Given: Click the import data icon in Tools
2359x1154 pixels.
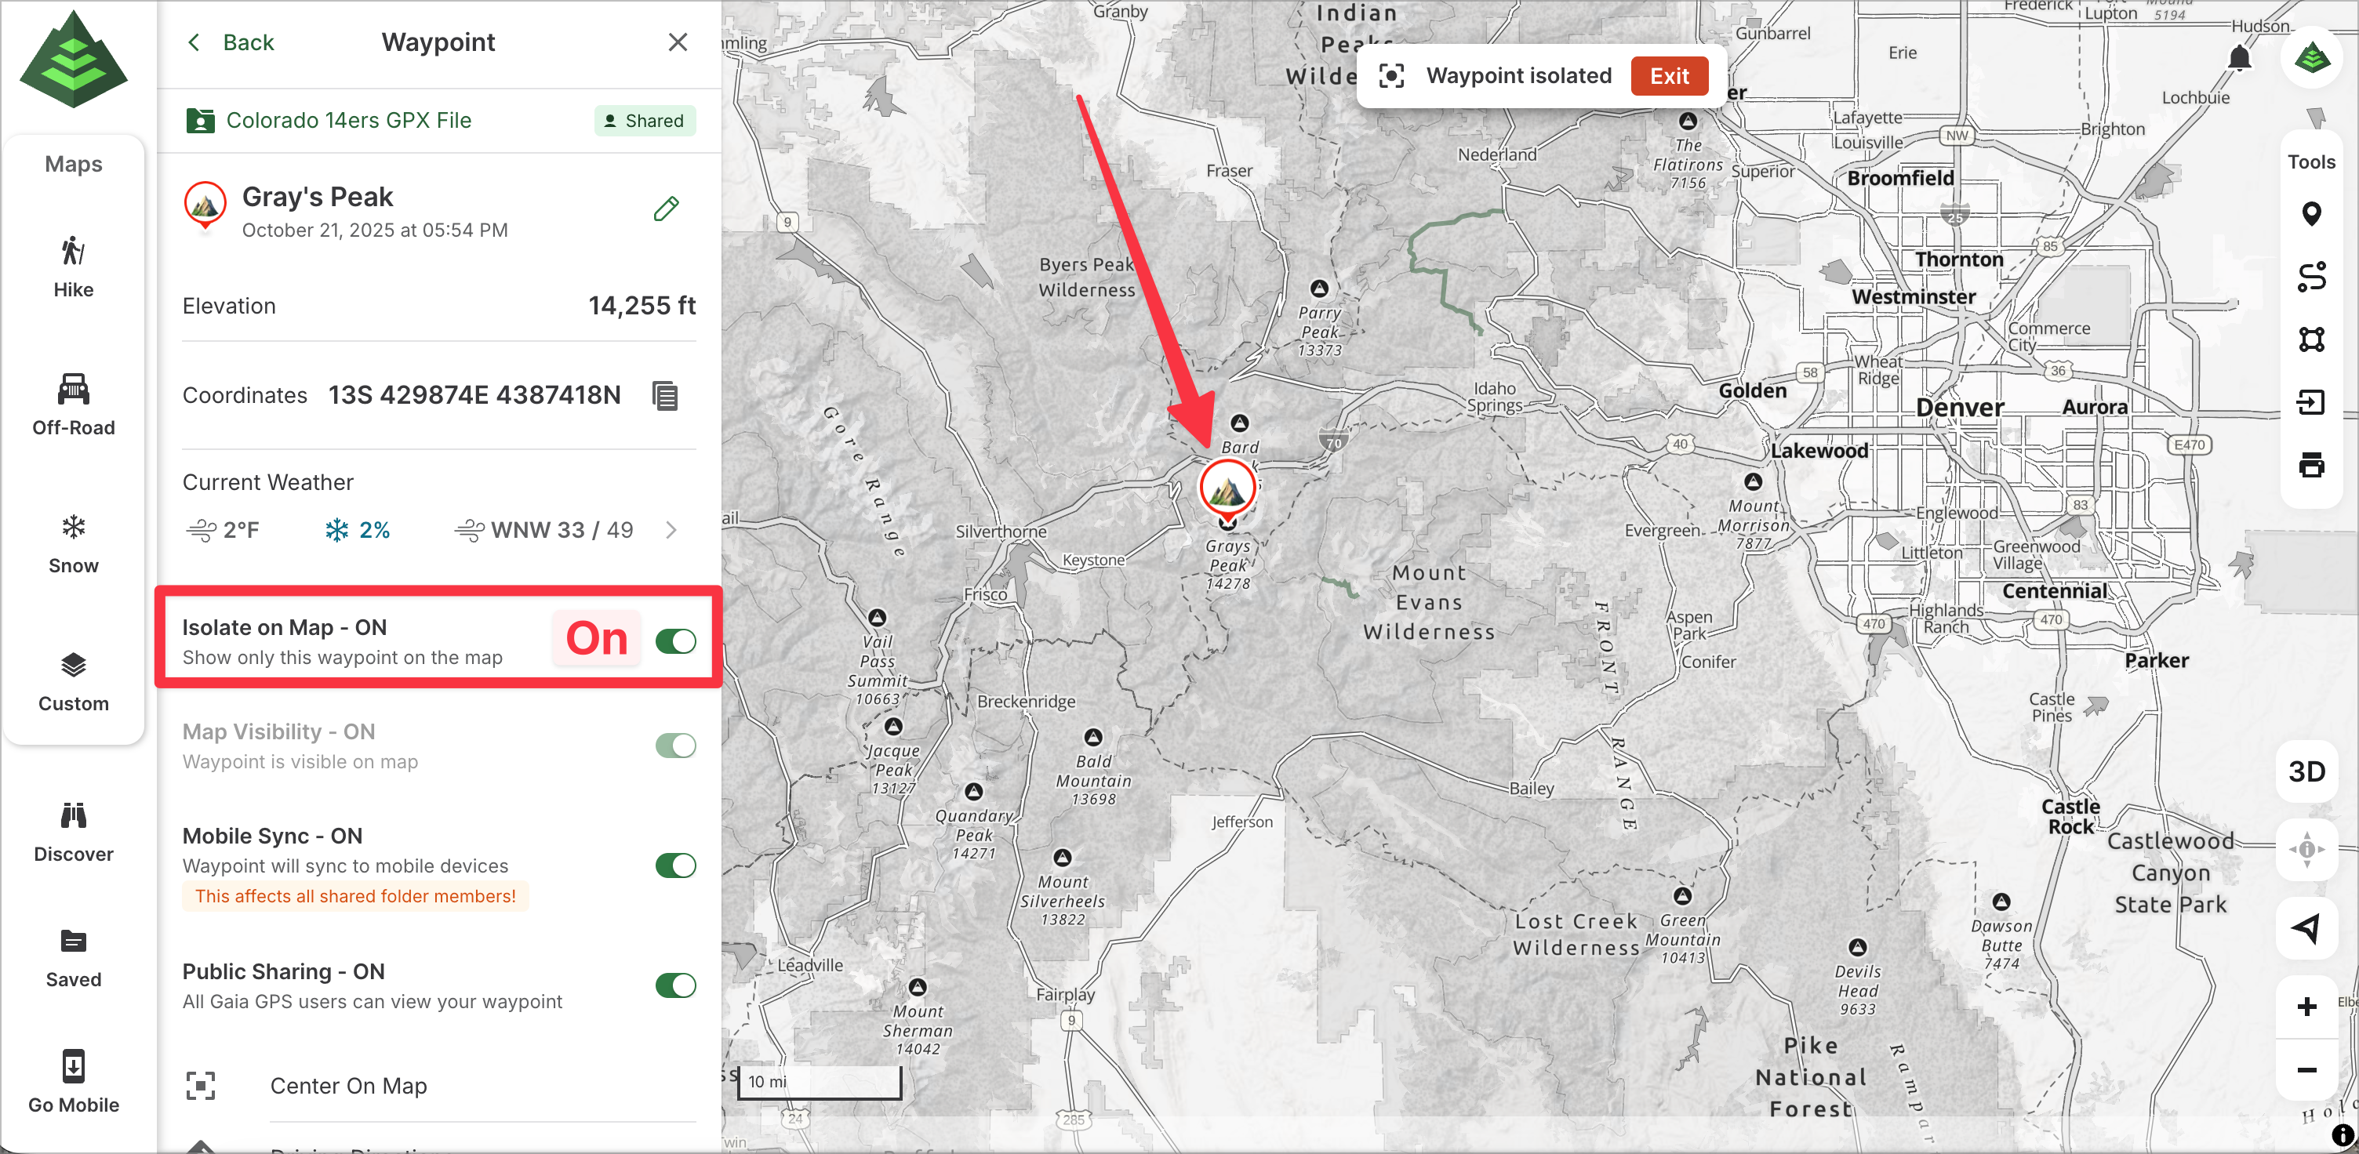Looking at the screenshot, I should [2310, 403].
